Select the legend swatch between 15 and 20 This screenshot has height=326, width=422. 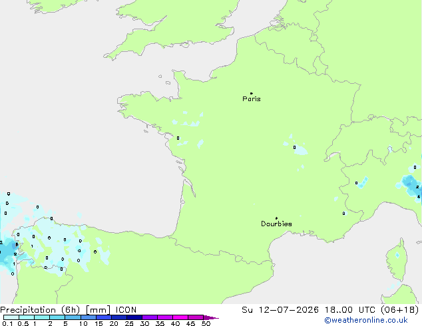point(104,317)
